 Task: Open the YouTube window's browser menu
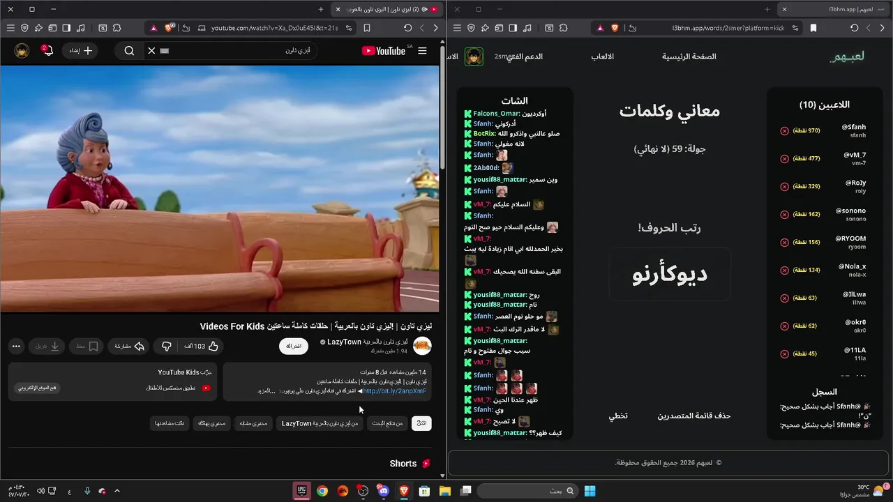(10, 28)
